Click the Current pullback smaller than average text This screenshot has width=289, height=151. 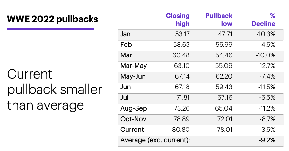[x=54, y=90]
